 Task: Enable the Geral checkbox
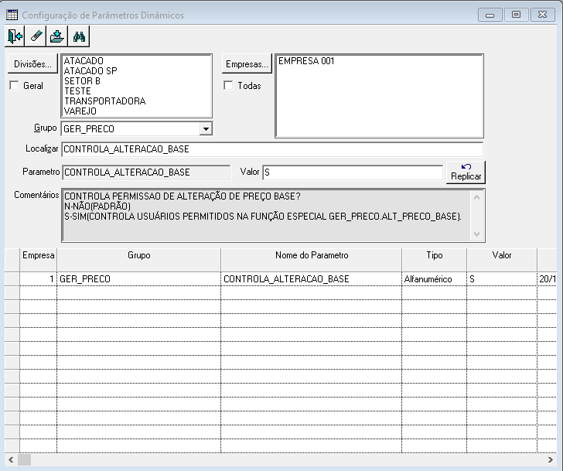click(x=14, y=85)
